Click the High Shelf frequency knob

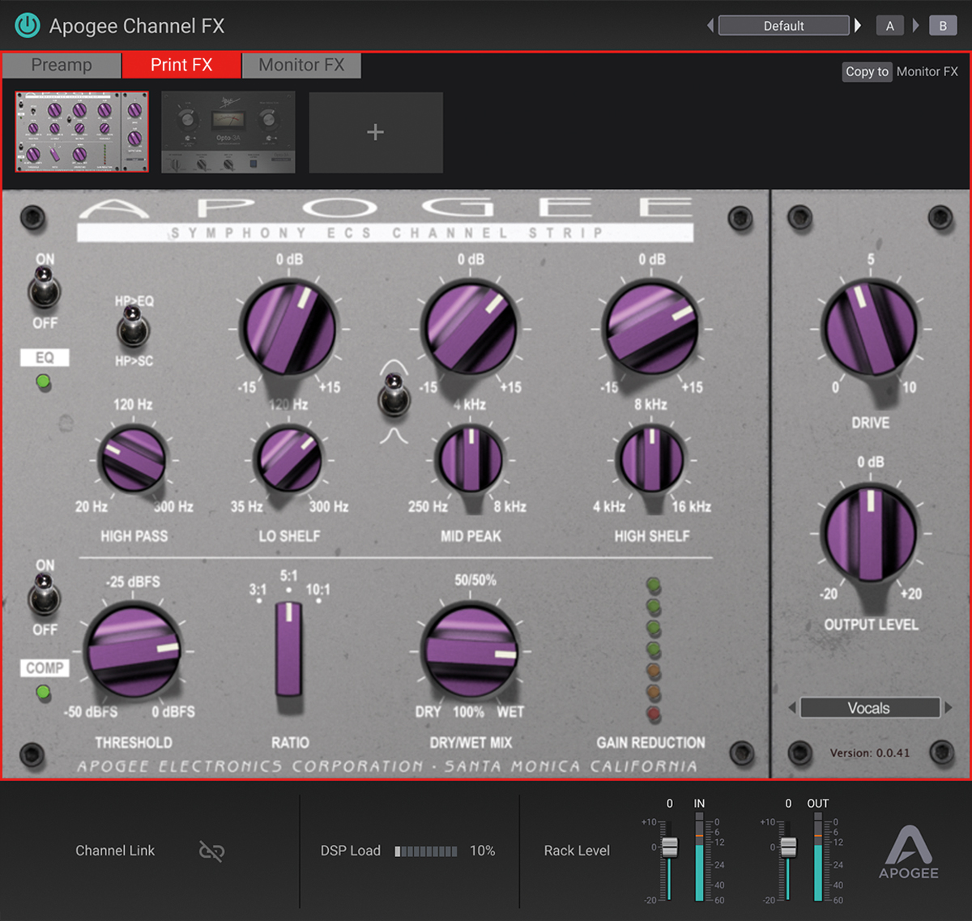[x=651, y=459]
